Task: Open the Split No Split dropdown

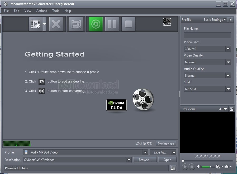Action: (207, 89)
